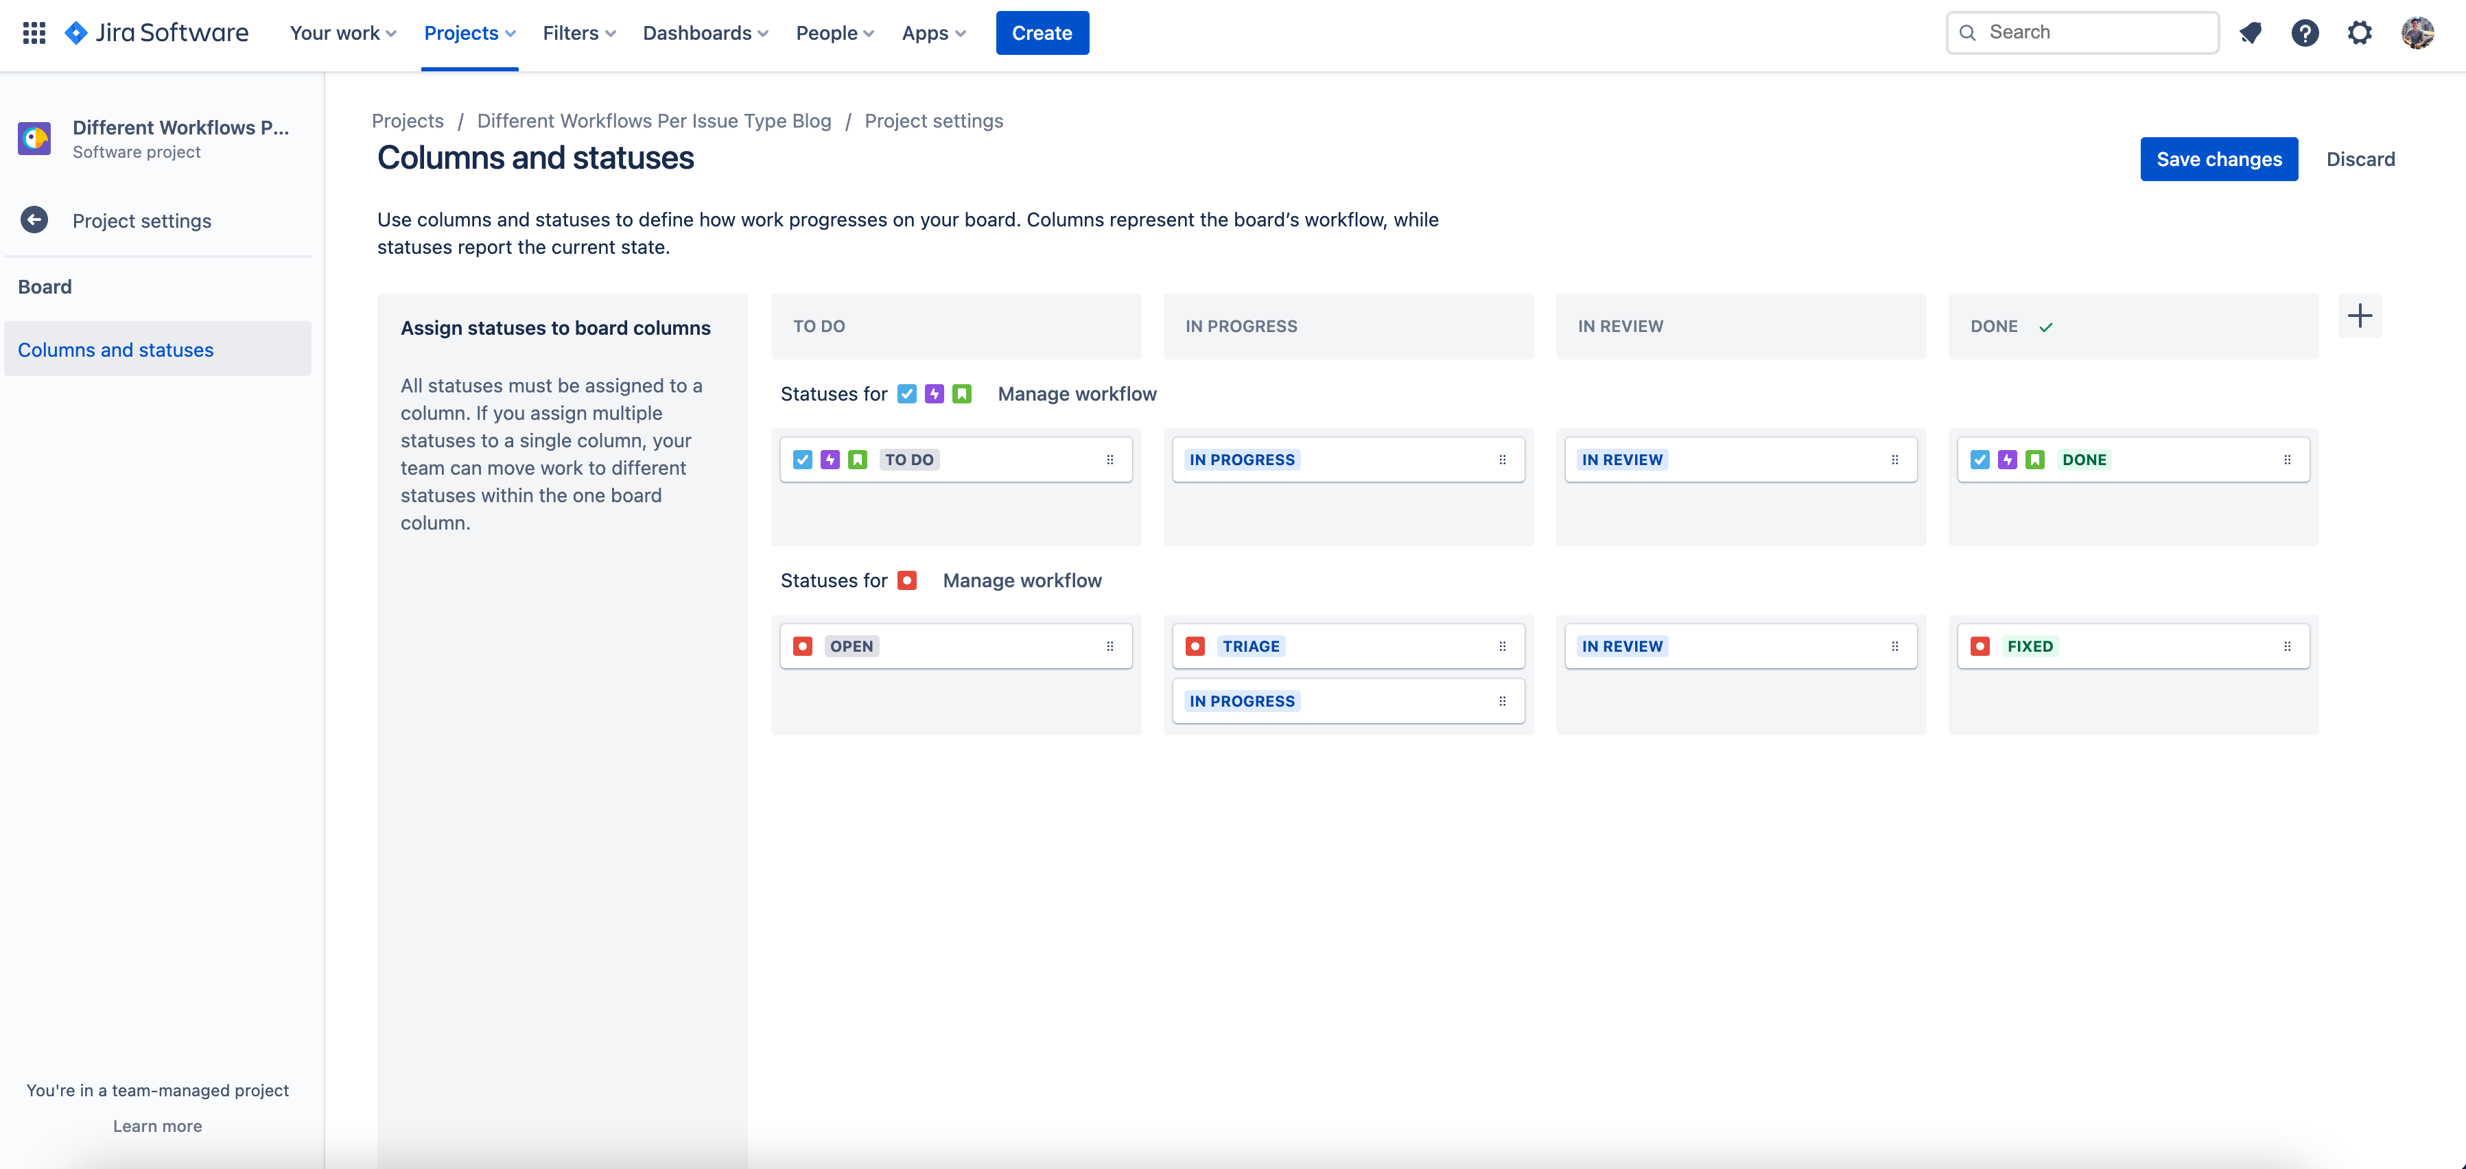Click Save changes
Screen dimensions: 2466x1169
click(2219, 159)
